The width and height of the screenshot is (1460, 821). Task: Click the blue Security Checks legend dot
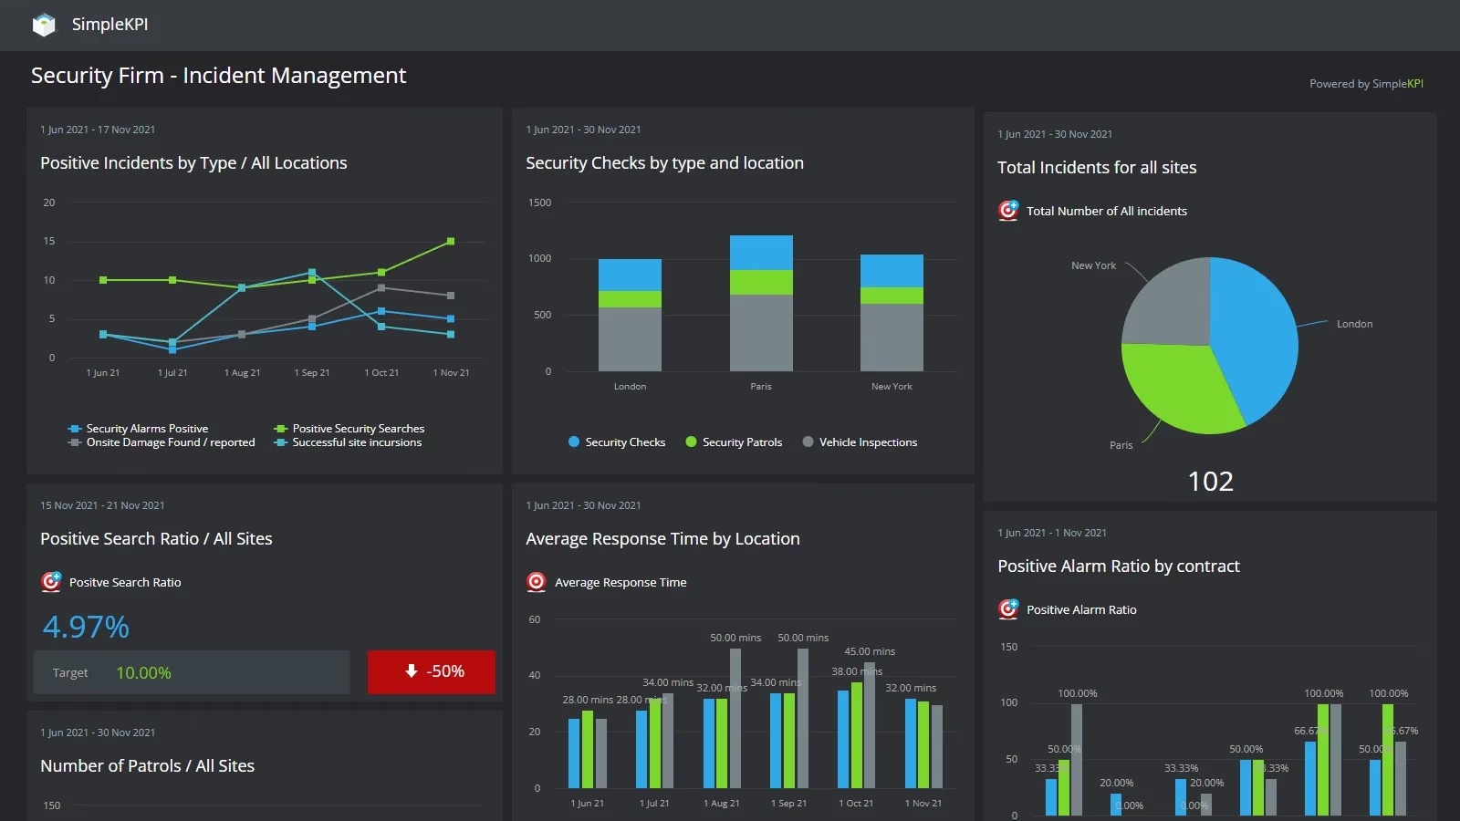(x=573, y=442)
